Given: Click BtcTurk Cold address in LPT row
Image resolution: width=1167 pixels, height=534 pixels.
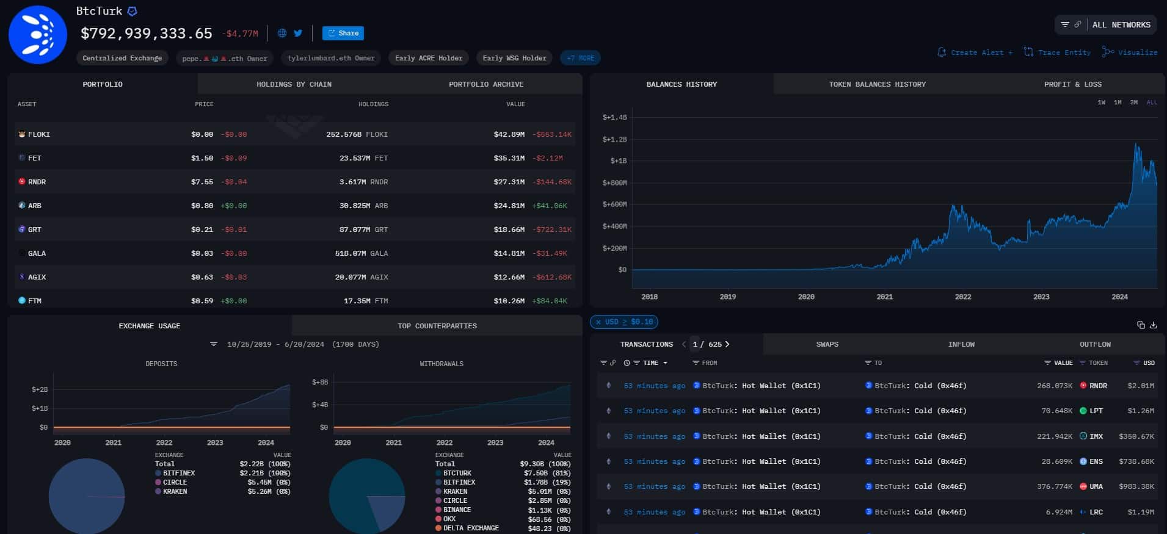Looking at the screenshot, I should 921,411.
